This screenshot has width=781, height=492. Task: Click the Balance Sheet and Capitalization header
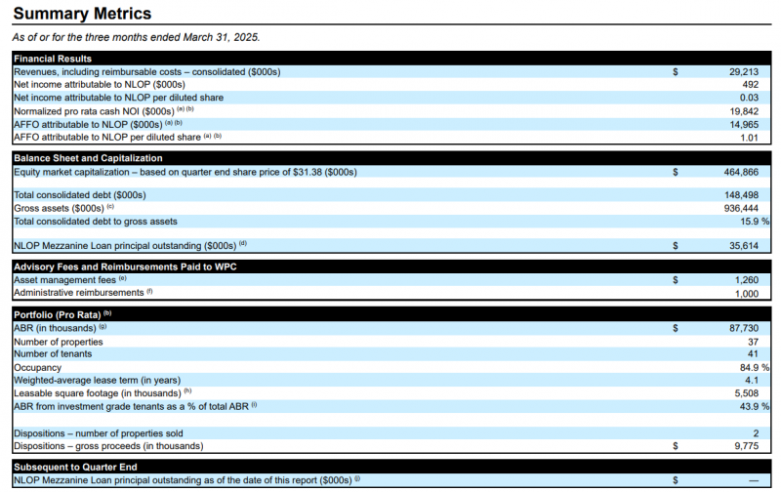(x=88, y=158)
